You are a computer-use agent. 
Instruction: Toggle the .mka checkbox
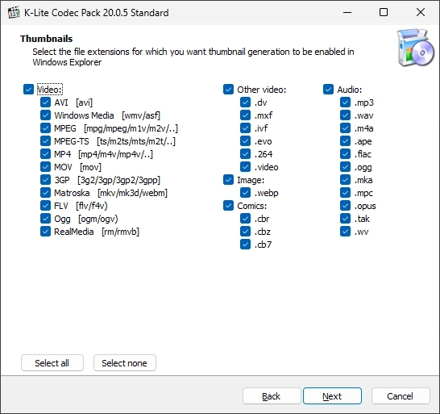coord(345,180)
